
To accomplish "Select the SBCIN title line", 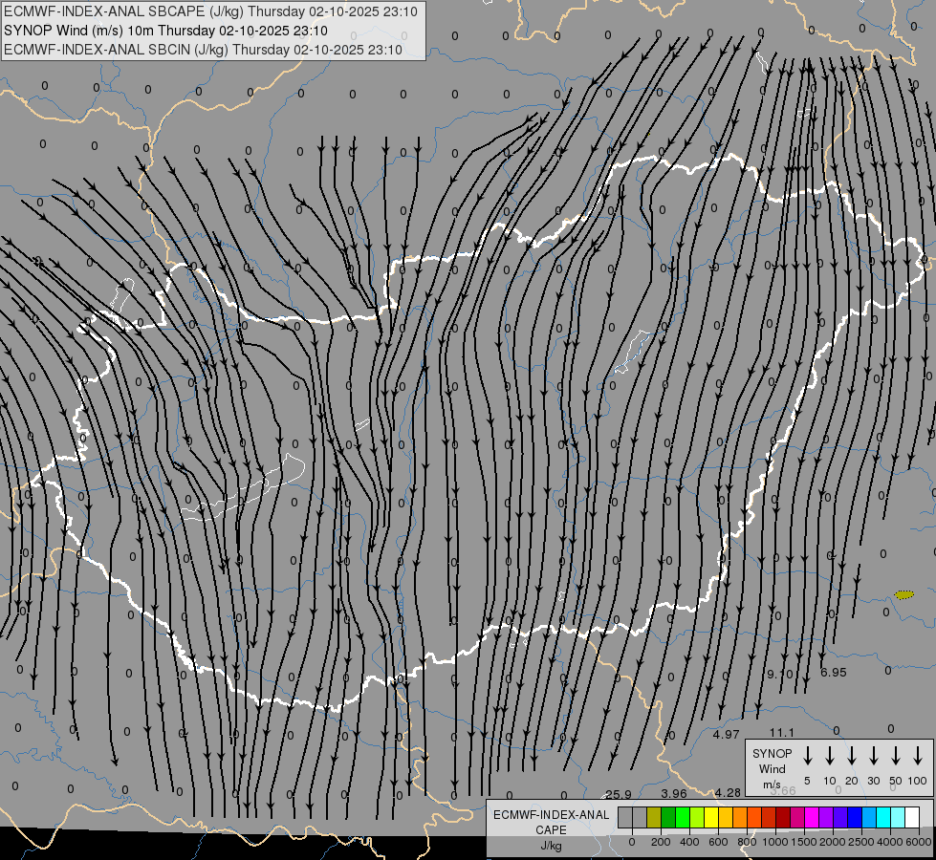I will pos(203,50).
